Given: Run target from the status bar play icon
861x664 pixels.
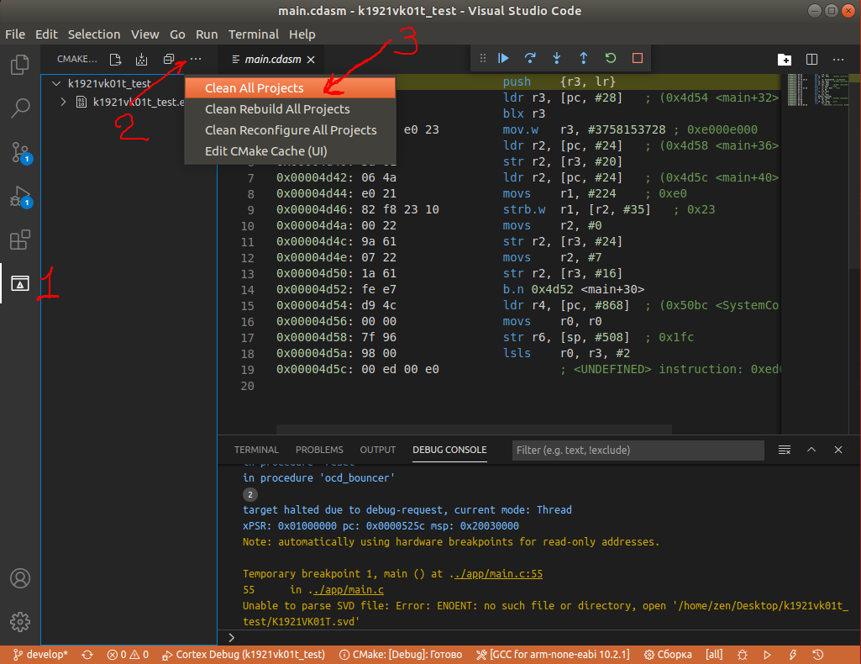Looking at the screenshot, I should 767,655.
